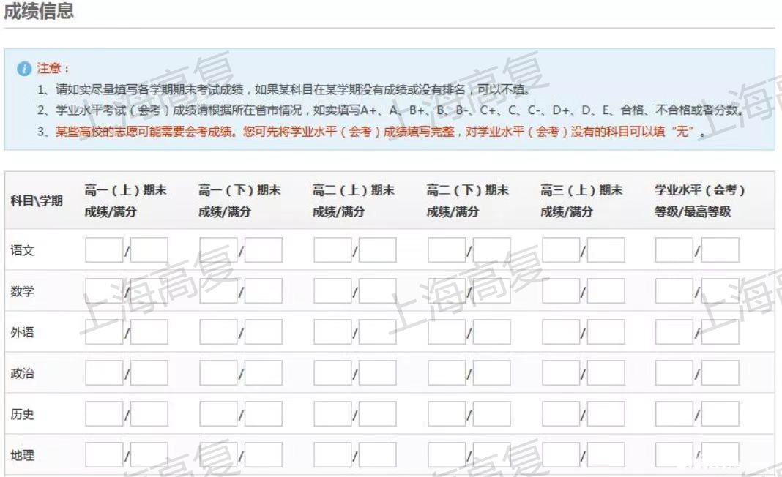Click the 成绩信息 section heading
782x477 pixels.
click(39, 12)
